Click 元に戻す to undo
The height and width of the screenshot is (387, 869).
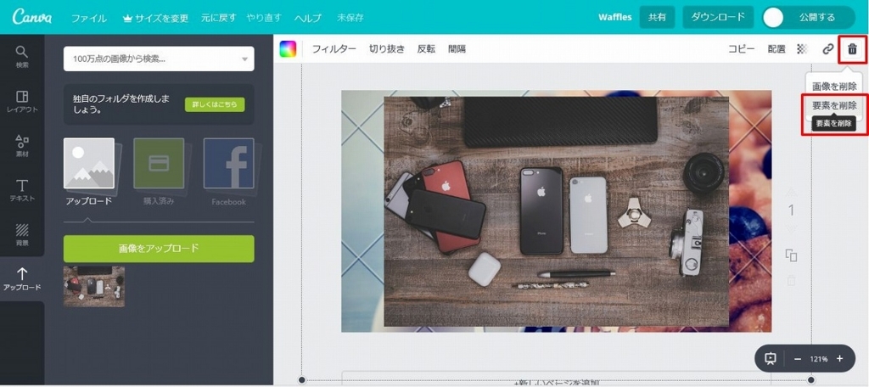coord(218,18)
